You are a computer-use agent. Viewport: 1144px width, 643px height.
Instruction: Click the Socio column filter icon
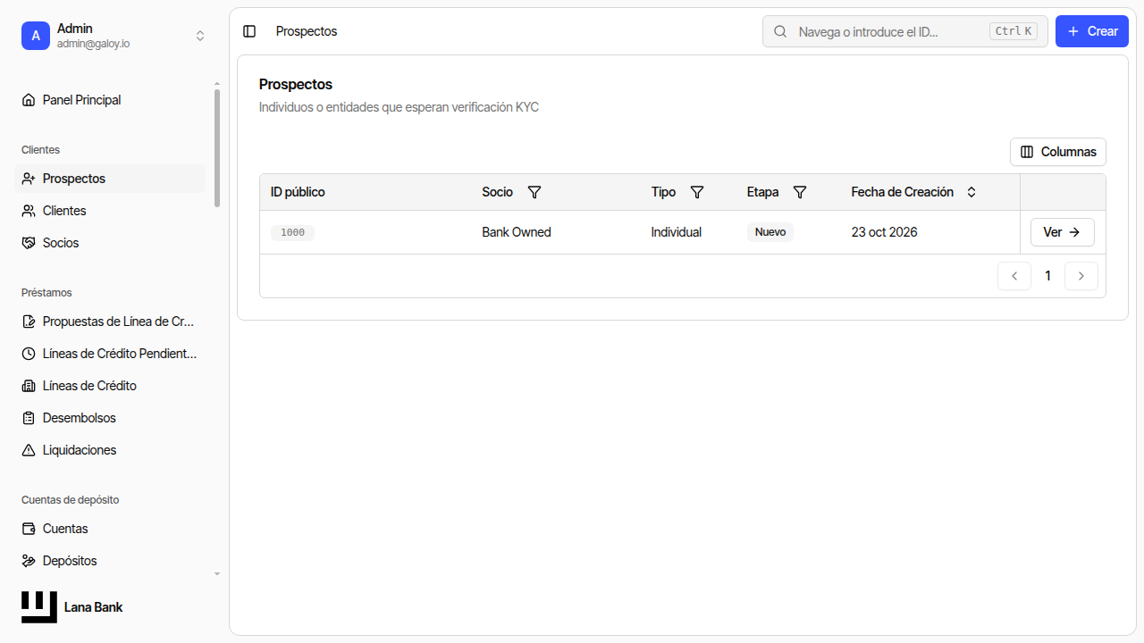pos(534,192)
